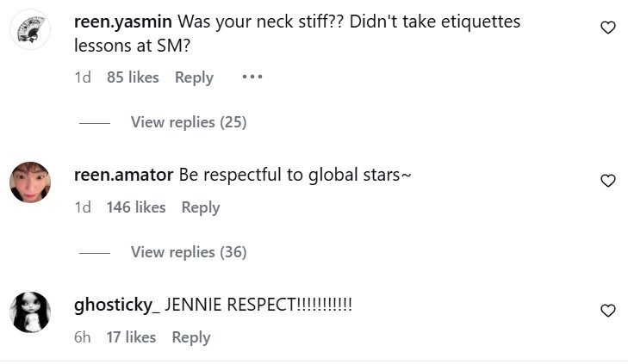Expand View replies (25)
Screen dimensions: 628x364
click(x=188, y=122)
